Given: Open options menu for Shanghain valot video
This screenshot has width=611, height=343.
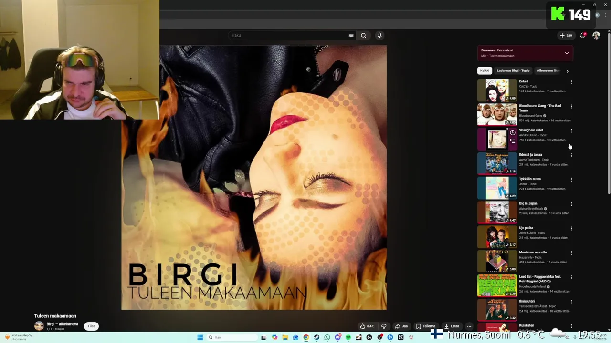Looking at the screenshot, I should tap(571, 131).
